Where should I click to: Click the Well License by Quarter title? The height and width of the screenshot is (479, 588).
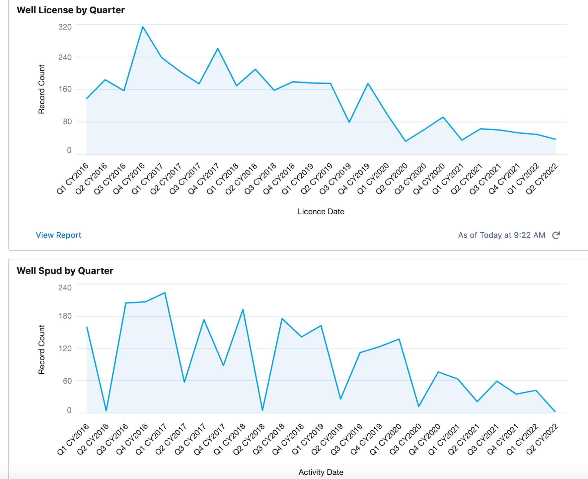tap(71, 10)
